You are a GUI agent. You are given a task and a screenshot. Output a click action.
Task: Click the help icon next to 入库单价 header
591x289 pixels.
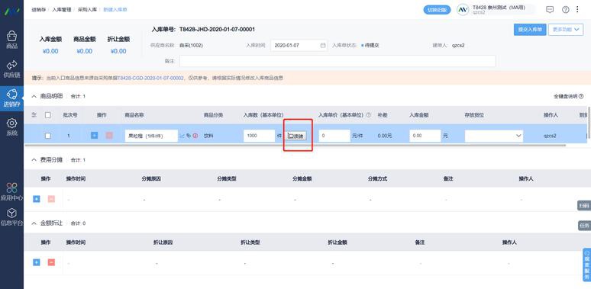click(x=369, y=115)
